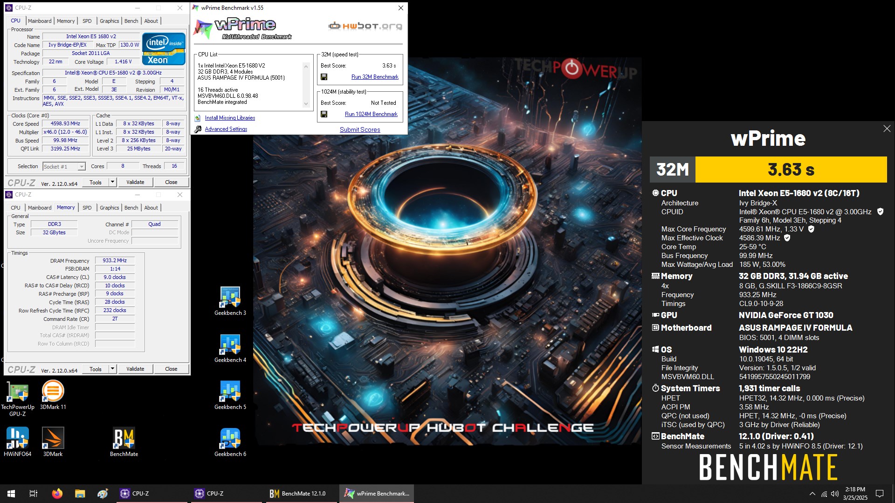This screenshot has width=895, height=503.
Task: Switch to the wPrime Benchmark taskbar item
Action: point(377,494)
